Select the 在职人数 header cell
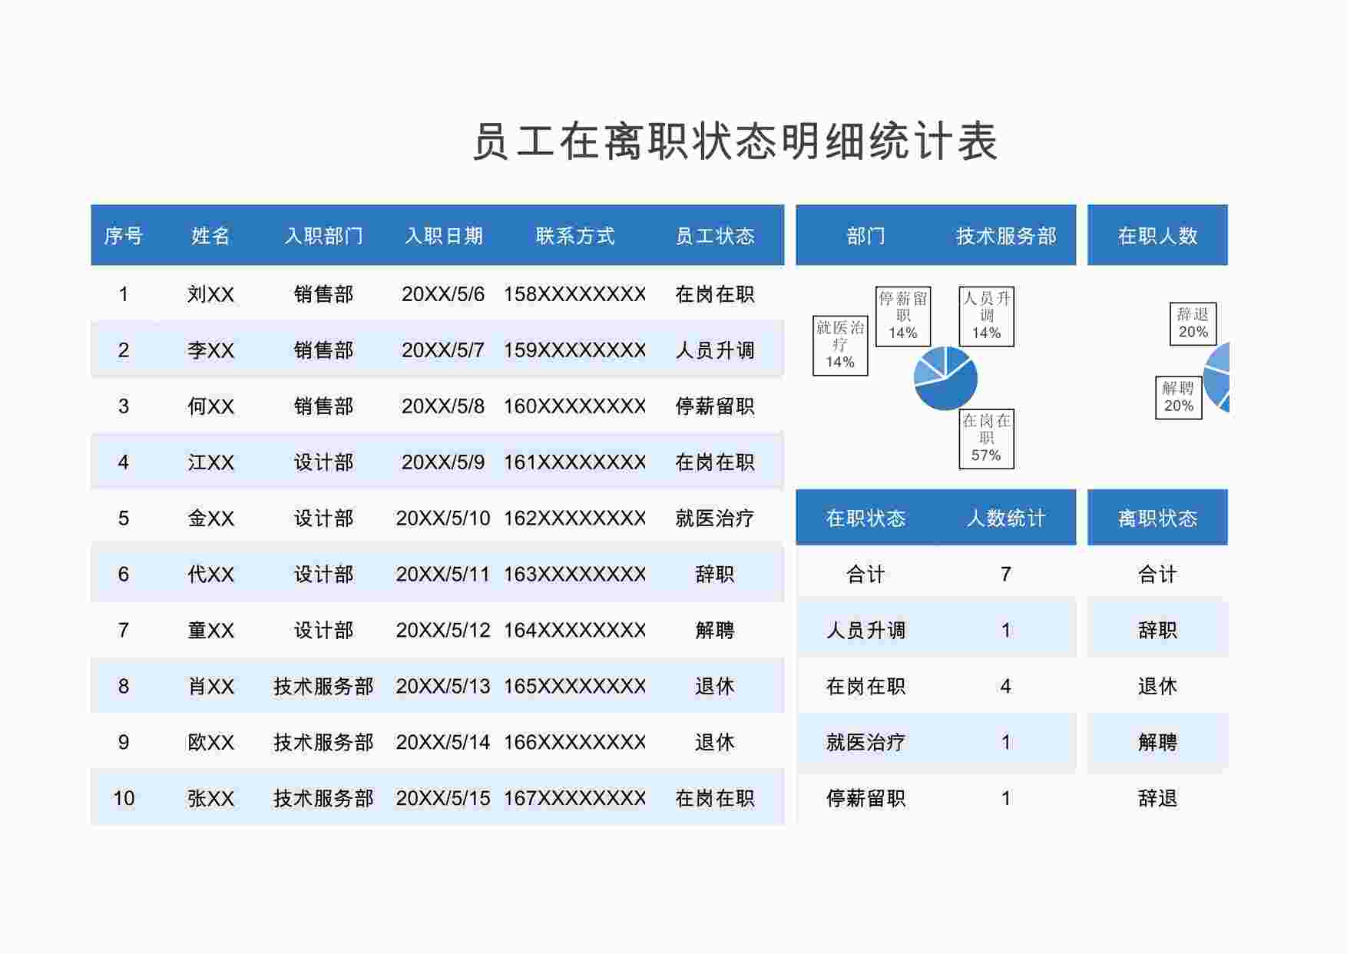Image resolution: width=1347 pixels, height=954 pixels. (1157, 236)
